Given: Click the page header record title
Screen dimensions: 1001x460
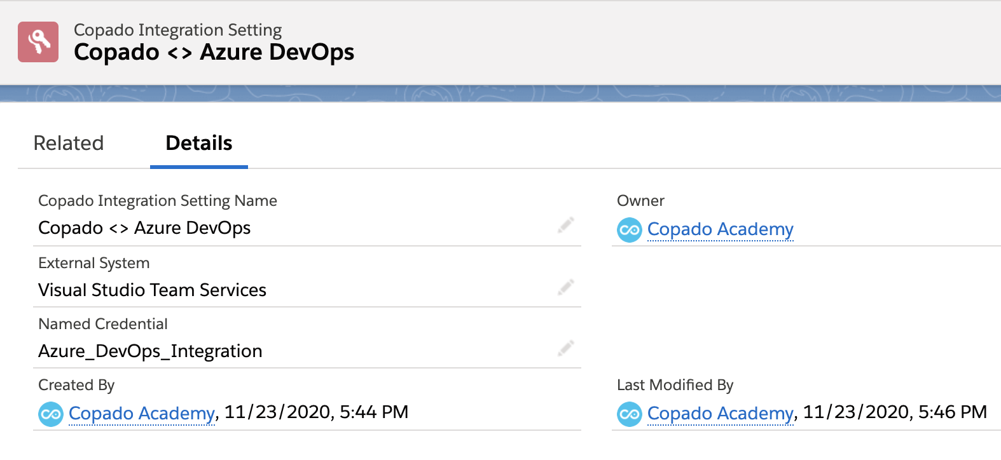Looking at the screenshot, I should [214, 53].
